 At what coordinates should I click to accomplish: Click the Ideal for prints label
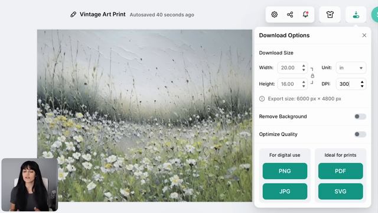[x=340, y=155]
